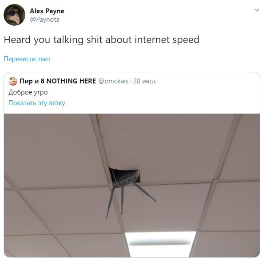Screen dimensions: 262x260
Task: Click the ceiling light panel in photo
Action: click(x=160, y=244)
